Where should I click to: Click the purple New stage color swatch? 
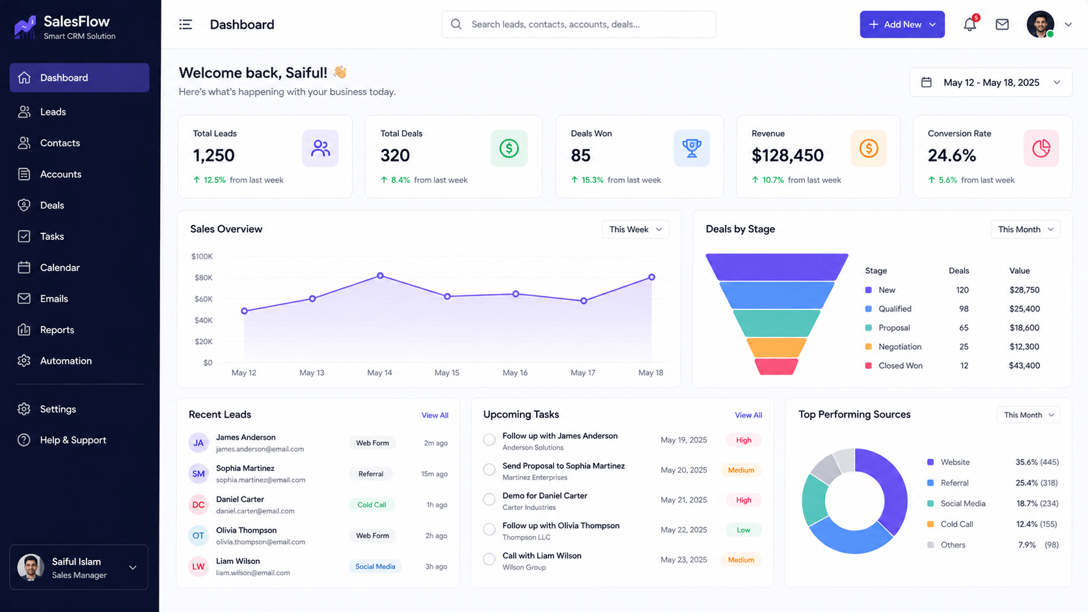(868, 290)
